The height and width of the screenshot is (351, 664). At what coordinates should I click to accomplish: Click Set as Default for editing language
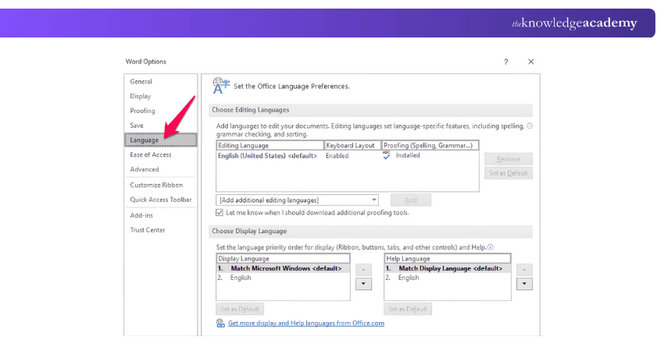click(509, 173)
